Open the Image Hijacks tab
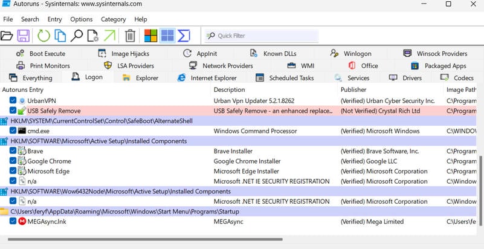 pyautogui.click(x=123, y=54)
